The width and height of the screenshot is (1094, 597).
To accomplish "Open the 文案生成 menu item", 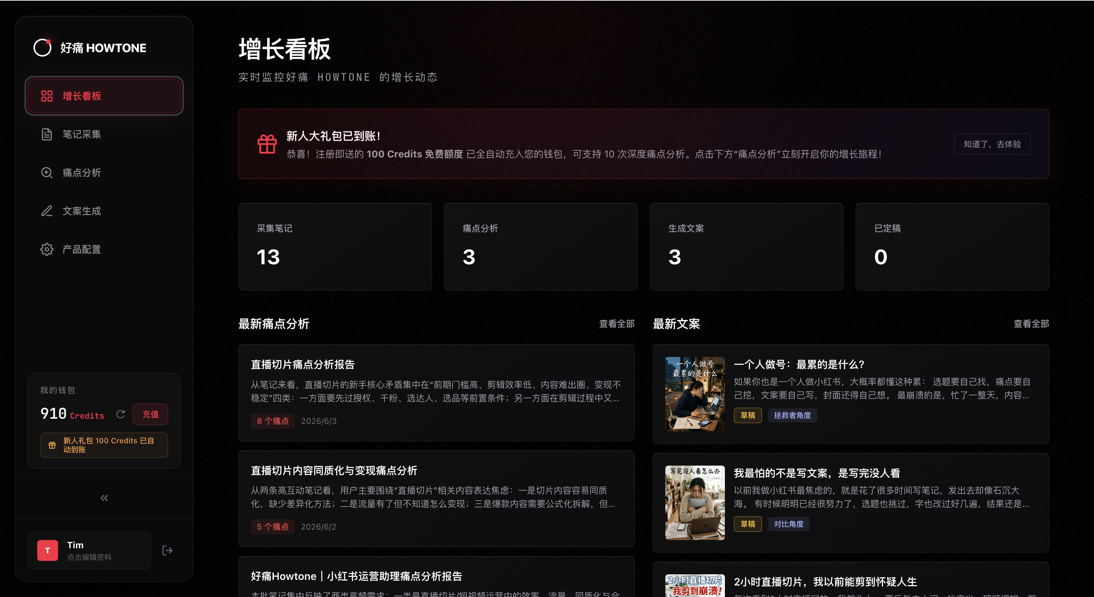I will point(104,211).
